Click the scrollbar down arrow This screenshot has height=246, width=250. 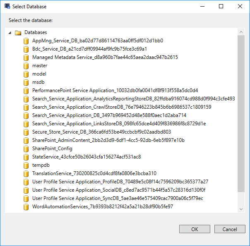click(241, 209)
